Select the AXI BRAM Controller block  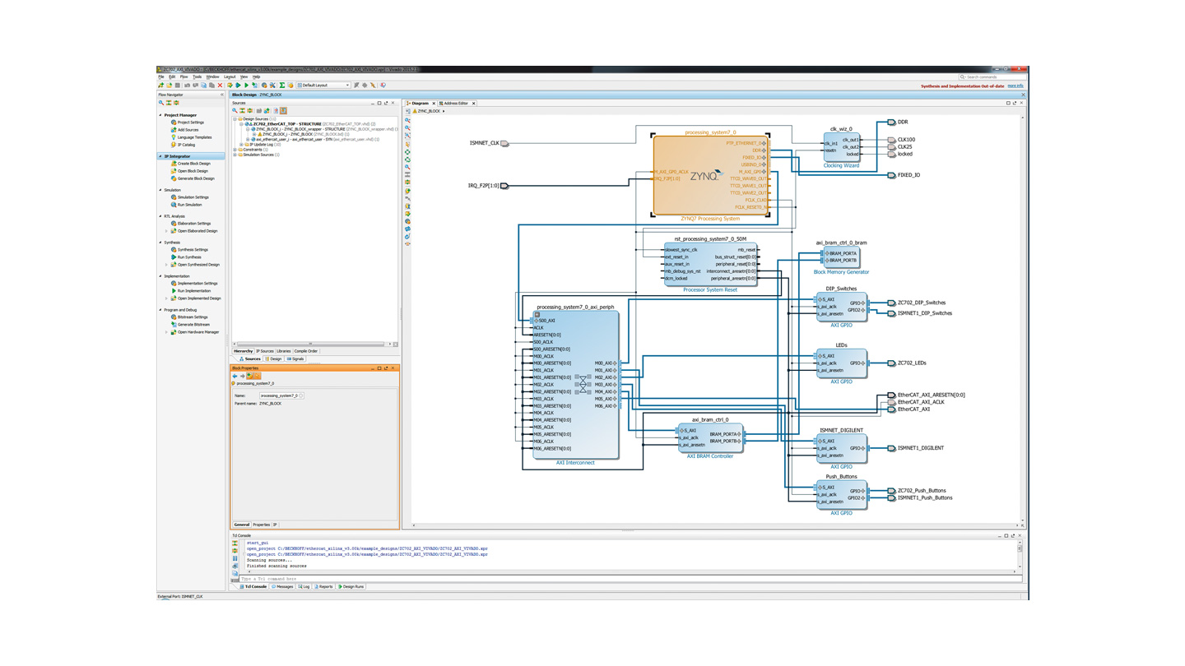[x=709, y=437]
